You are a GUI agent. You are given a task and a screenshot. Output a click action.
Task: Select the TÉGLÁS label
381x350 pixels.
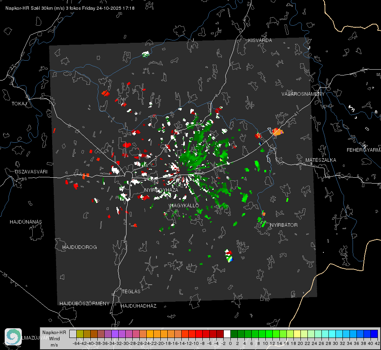coord(131,291)
